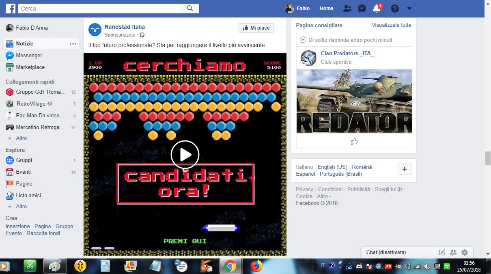This screenshot has width=491, height=274.
Task: Open Lista amici in Esplora section
Action: pyautogui.click(x=28, y=195)
